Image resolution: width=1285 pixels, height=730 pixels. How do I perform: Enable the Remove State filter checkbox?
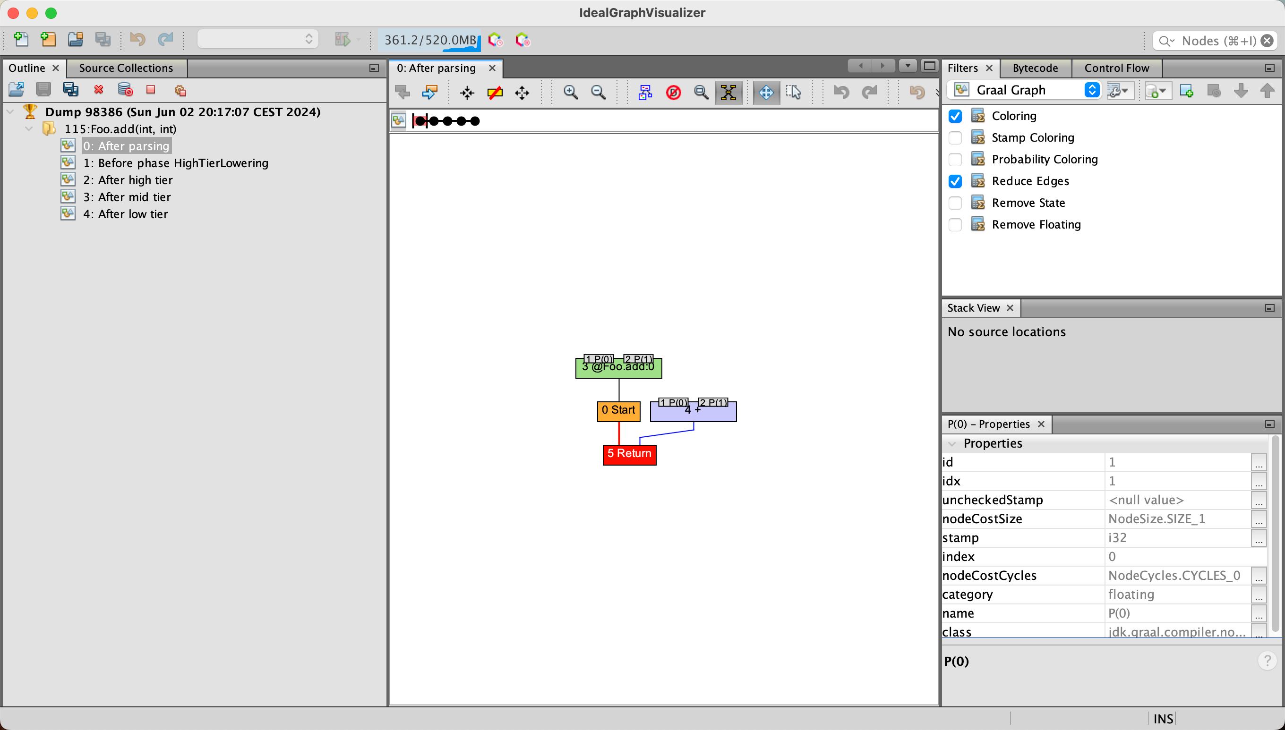(955, 203)
